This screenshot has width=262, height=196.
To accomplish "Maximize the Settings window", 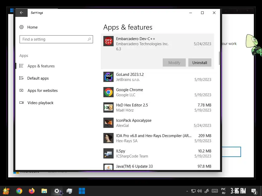I will tap(202, 13).
